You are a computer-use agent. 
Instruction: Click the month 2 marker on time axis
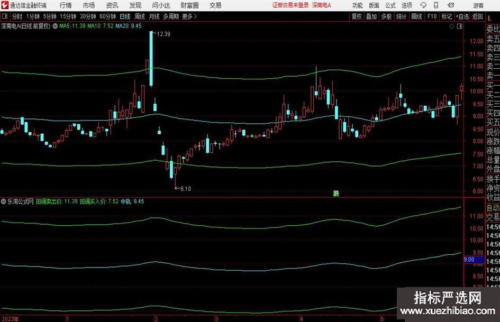point(156,319)
